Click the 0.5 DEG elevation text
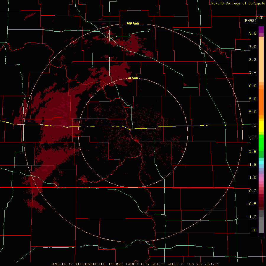 pos(150,264)
